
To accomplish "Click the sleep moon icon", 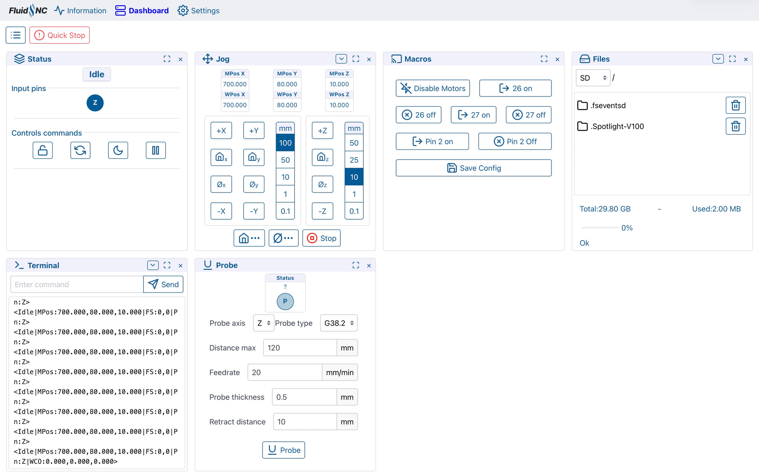I will 118,150.
